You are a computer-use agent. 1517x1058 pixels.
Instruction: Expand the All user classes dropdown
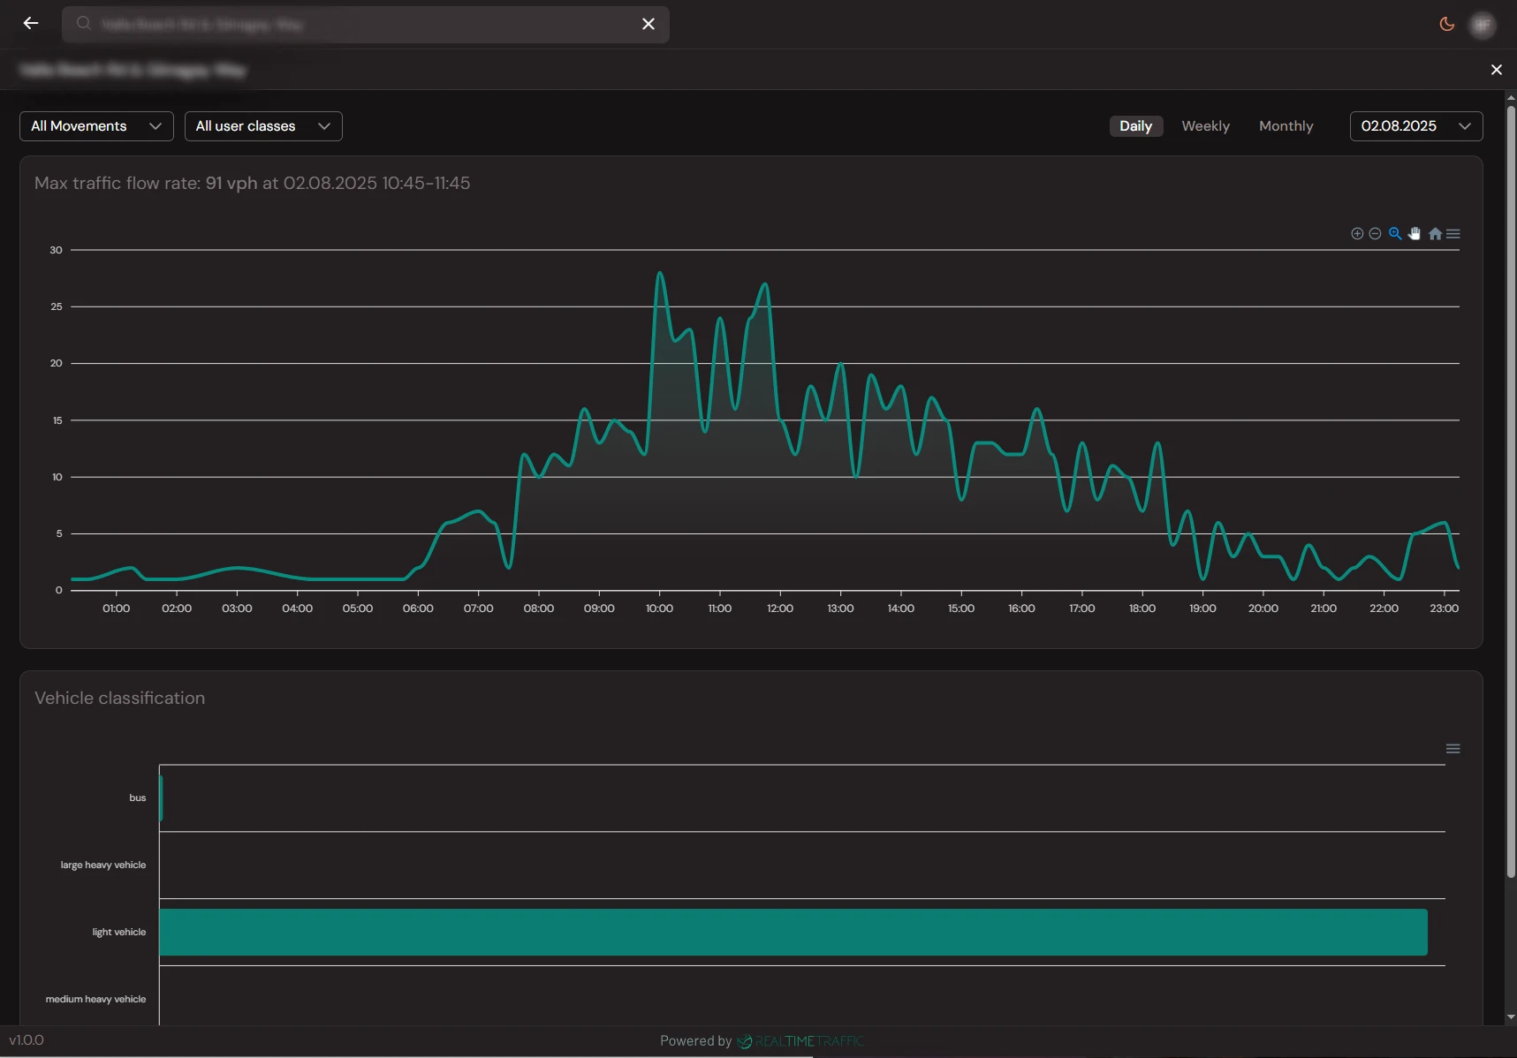(263, 126)
